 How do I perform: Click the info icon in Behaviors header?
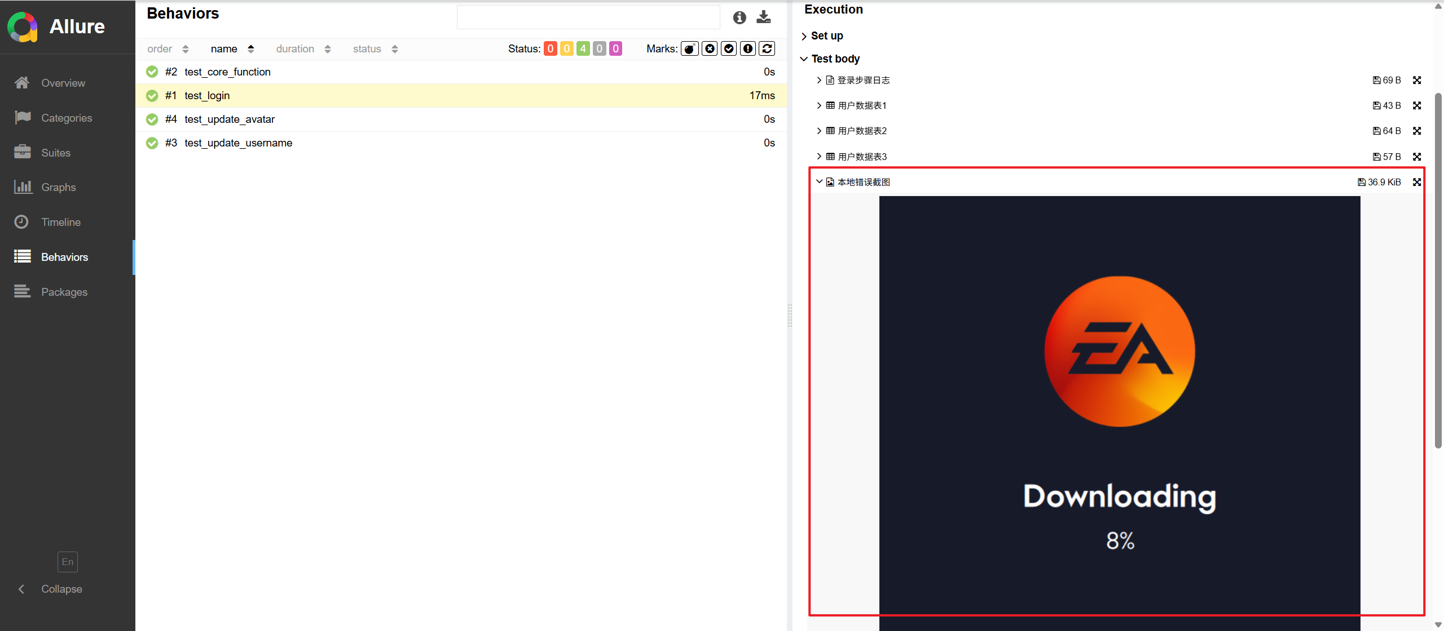(x=739, y=17)
